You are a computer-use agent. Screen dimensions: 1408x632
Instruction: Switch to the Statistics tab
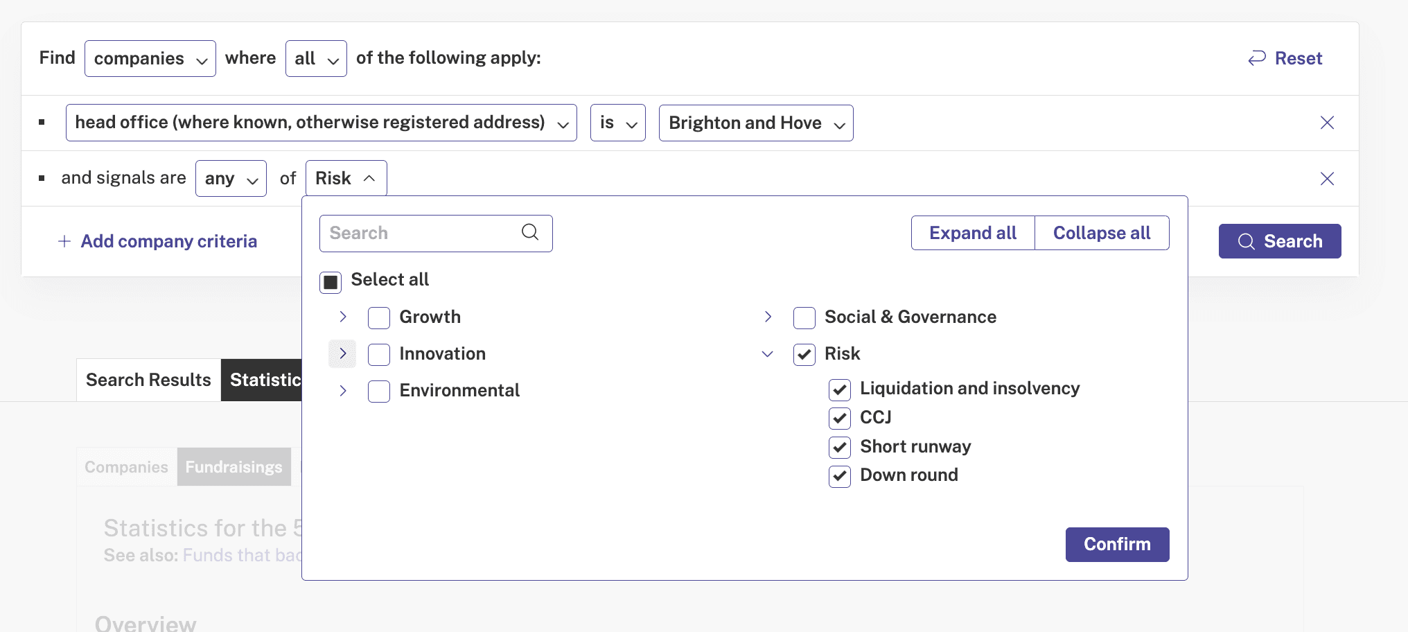coord(262,380)
